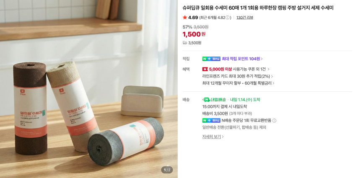
Task: Click the red N coupon icon in 혜택 row
Action: pos(205,69)
